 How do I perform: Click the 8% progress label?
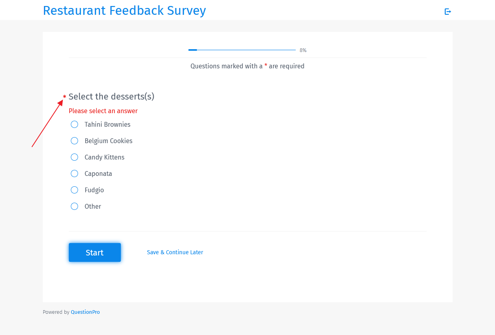point(303,50)
